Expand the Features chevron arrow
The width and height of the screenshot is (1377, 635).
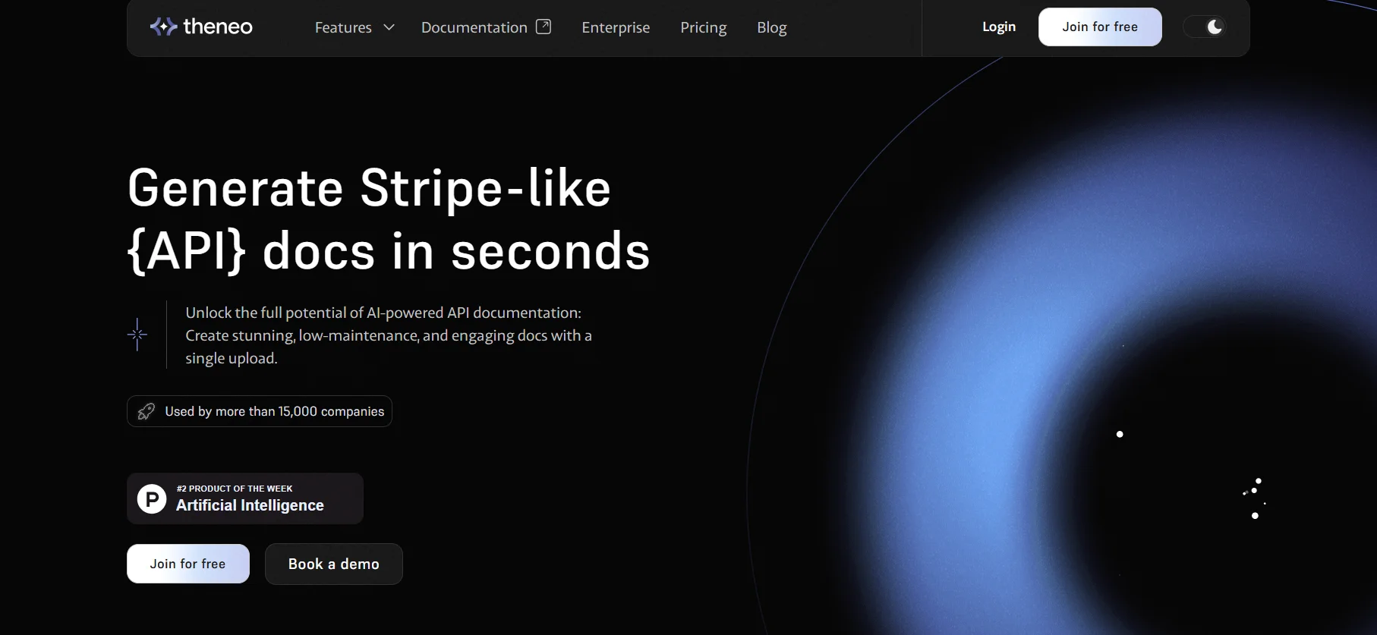[389, 27]
